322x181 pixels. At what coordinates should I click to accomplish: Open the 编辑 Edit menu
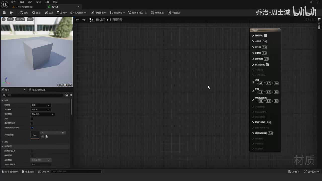point(22,2)
